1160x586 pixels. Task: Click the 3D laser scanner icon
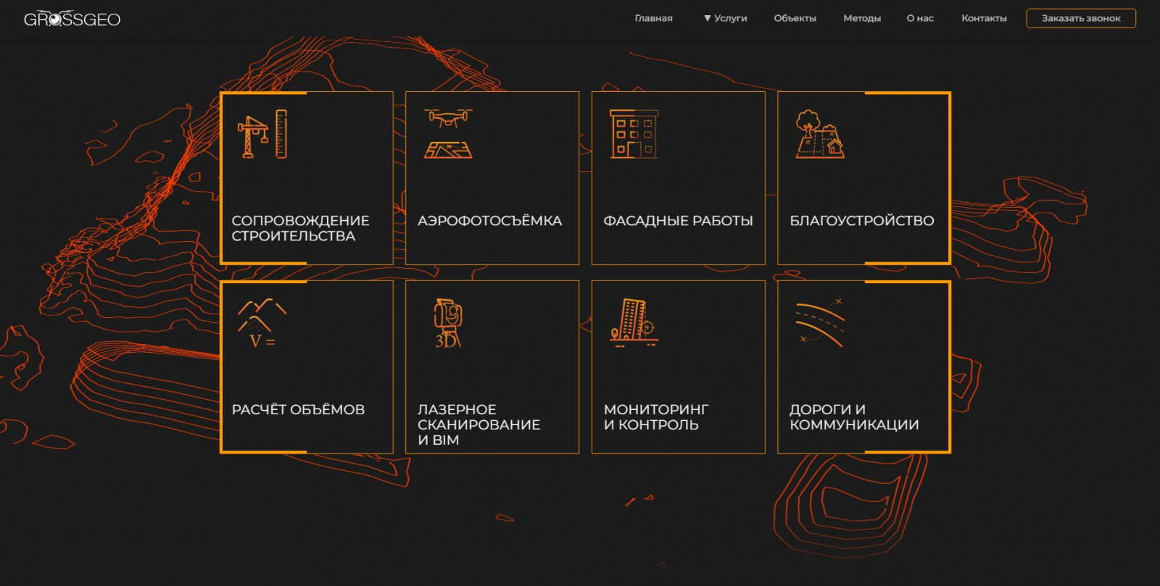448,323
